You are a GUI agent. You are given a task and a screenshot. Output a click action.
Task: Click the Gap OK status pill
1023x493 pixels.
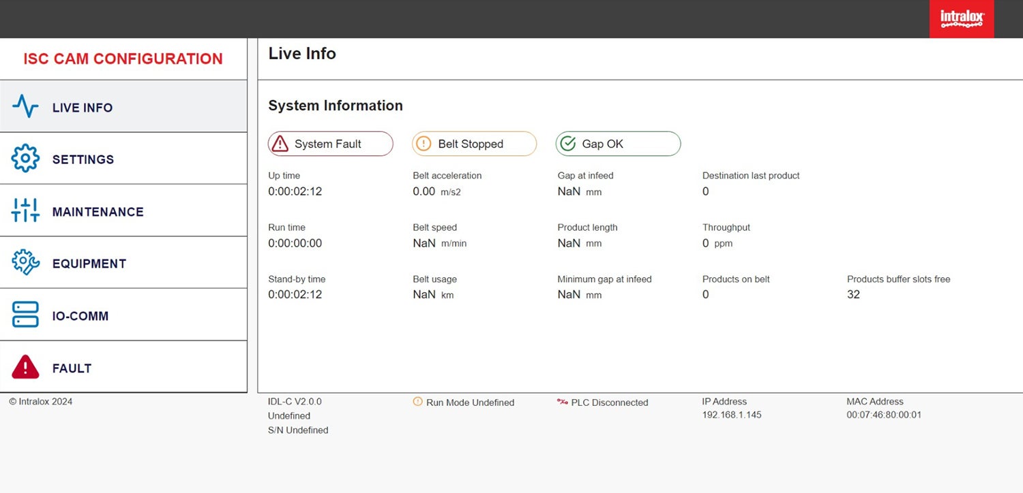[x=617, y=144]
